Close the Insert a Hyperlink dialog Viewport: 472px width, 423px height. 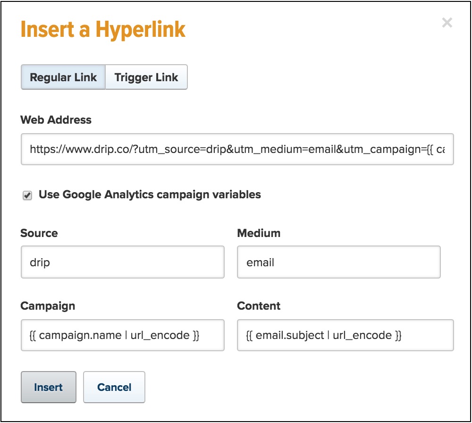click(x=447, y=23)
